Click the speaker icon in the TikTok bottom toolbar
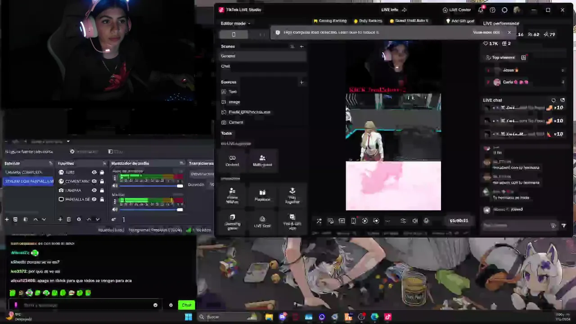Screen dimensions: 576x324 (x=414, y=221)
